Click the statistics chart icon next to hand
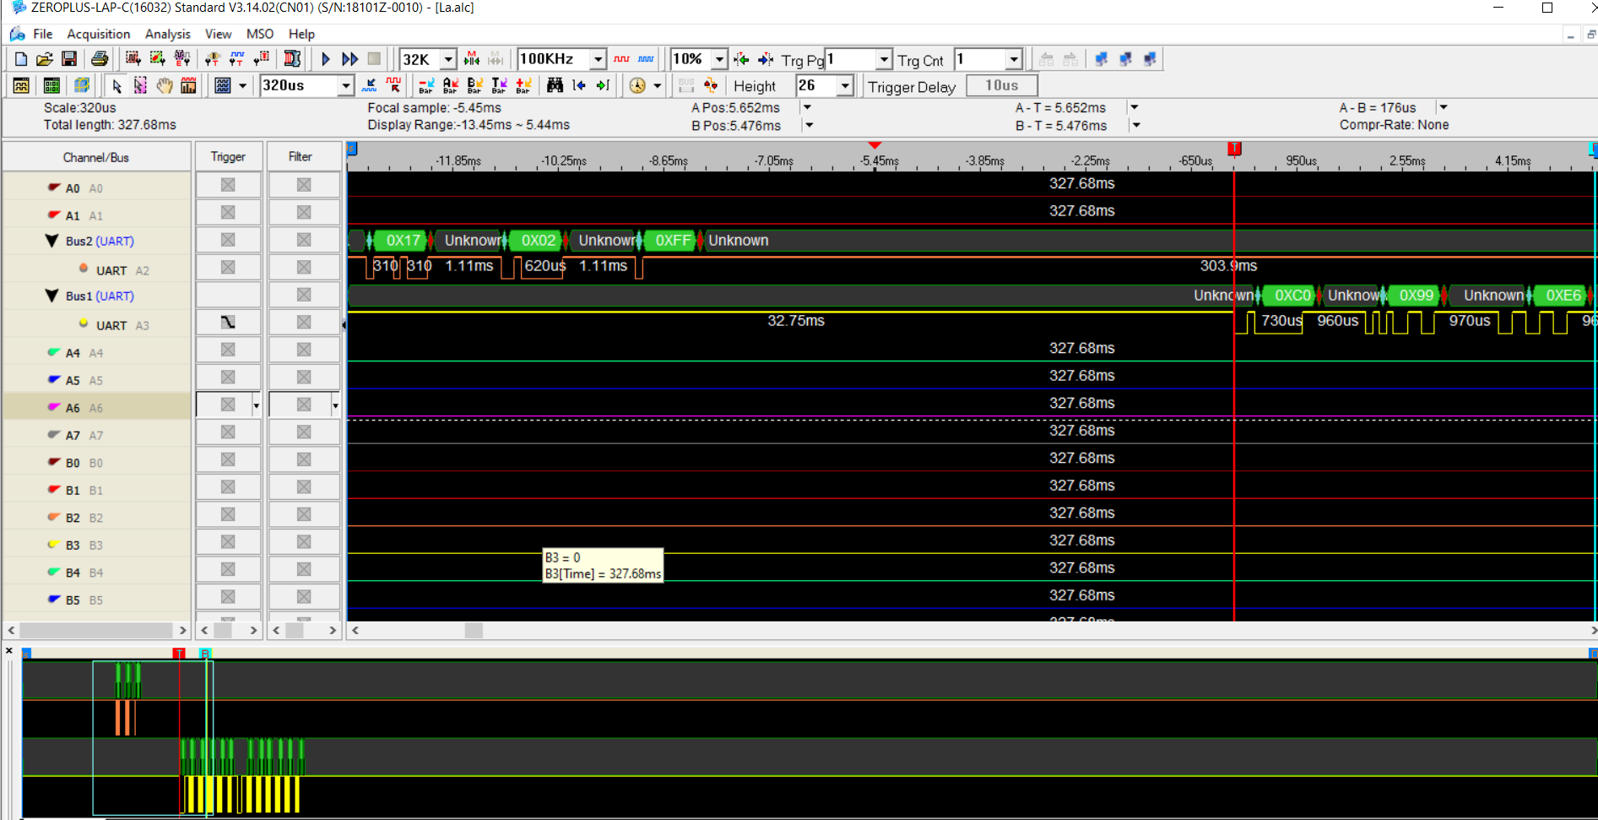 point(188,85)
